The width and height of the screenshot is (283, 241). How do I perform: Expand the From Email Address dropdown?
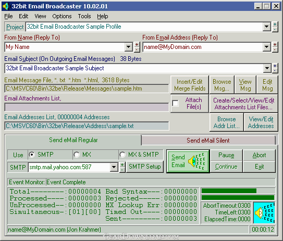tap(266, 47)
